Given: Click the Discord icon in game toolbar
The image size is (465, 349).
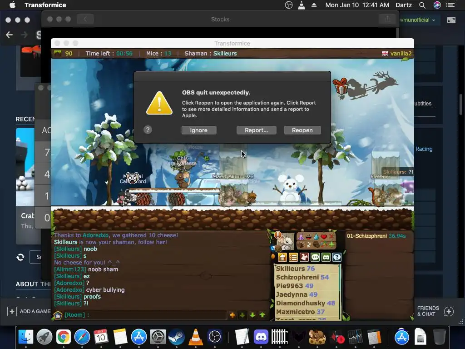Looking at the screenshot, I should [326, 257].
